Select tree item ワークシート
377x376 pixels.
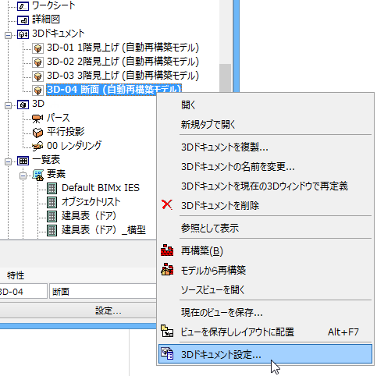[x=54, y=5]
